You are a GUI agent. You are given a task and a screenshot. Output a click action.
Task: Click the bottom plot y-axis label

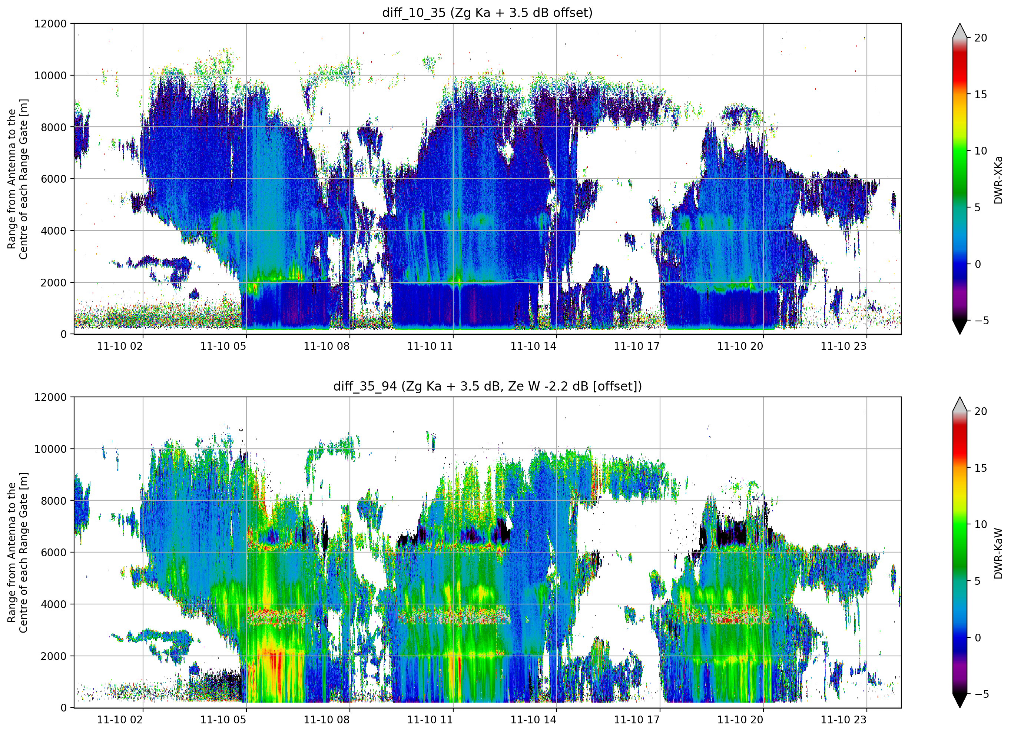click(17, 553)
